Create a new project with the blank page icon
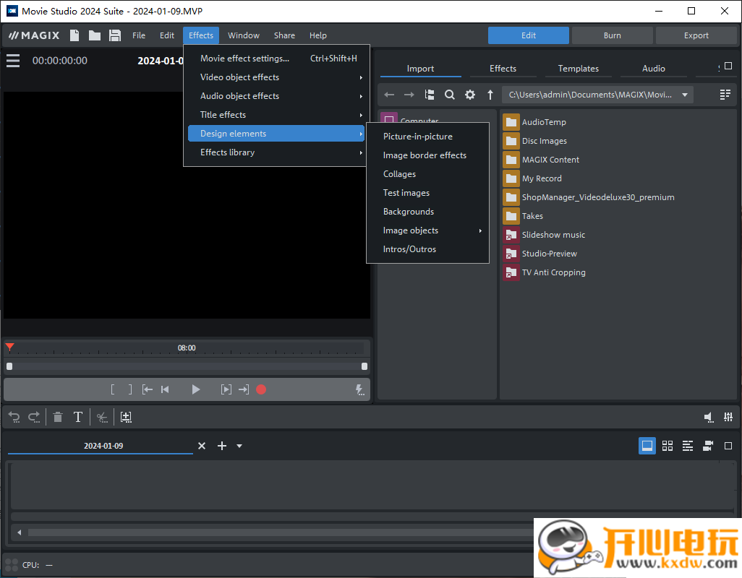Viewport: 742px width, 578px height. point(74,35)
